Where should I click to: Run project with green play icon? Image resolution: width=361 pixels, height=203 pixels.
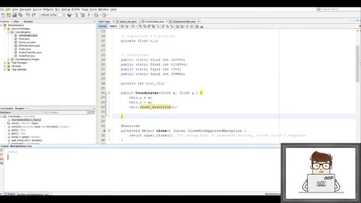89,15
